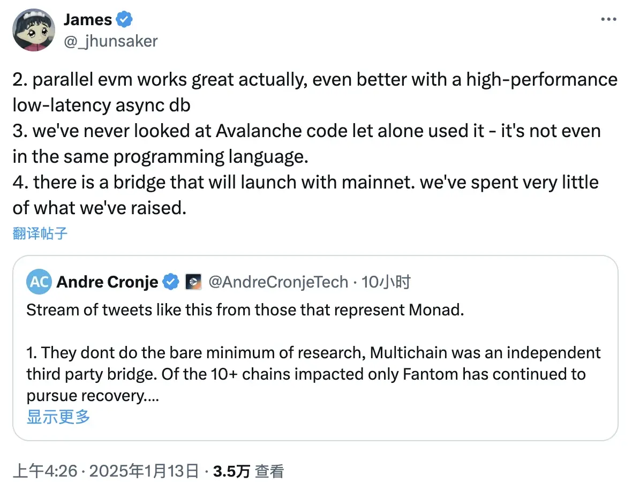Open the three-dot more options menu
632x498 pixels.
click(608, 19)
